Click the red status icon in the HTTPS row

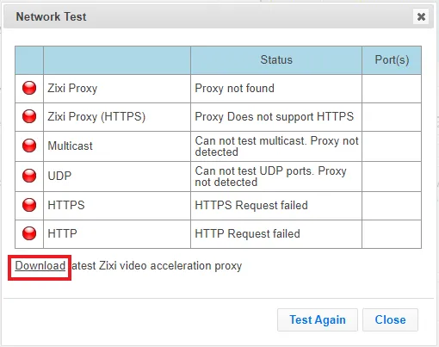point(29,205)
